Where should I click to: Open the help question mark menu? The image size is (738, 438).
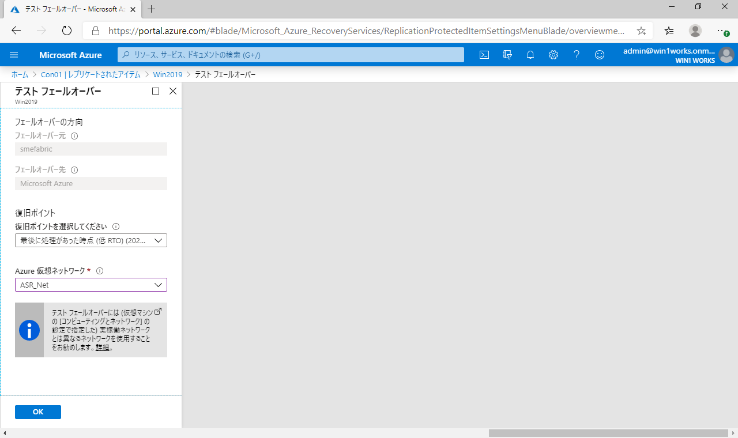577,55
